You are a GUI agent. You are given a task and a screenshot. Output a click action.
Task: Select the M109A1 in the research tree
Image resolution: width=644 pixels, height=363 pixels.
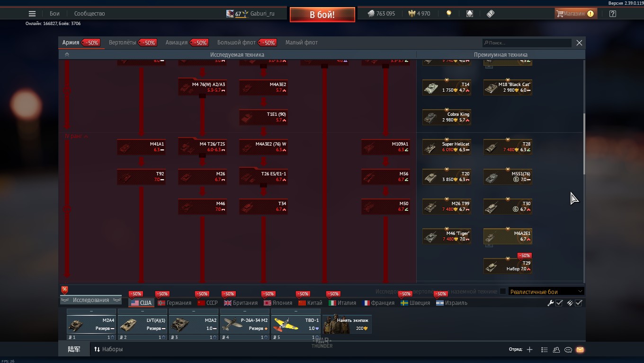pyautogui.click(x=385, y=147)
